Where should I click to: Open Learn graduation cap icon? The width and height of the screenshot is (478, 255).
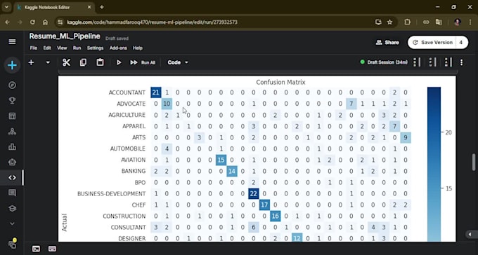(12, 208)
